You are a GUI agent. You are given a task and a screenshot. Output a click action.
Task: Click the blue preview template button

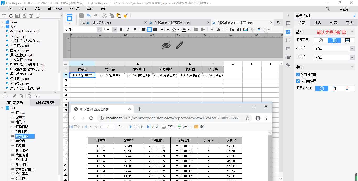coord(69,18)
